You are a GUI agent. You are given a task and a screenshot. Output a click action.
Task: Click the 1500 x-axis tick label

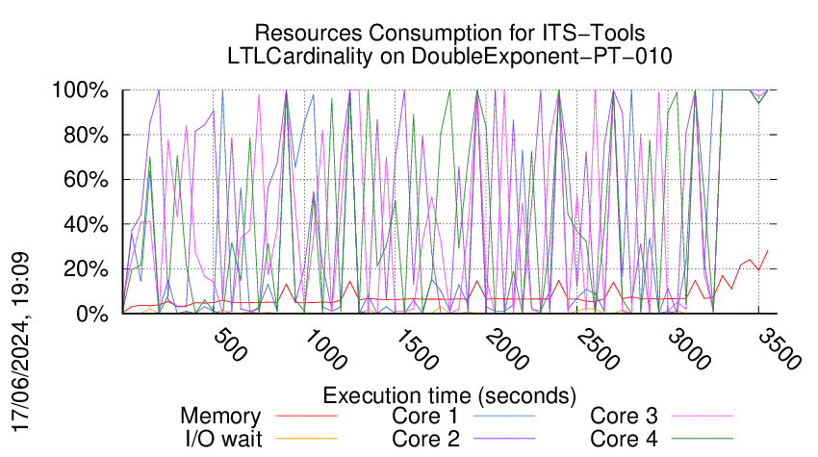pyautogui.click(x=417, y=349)
